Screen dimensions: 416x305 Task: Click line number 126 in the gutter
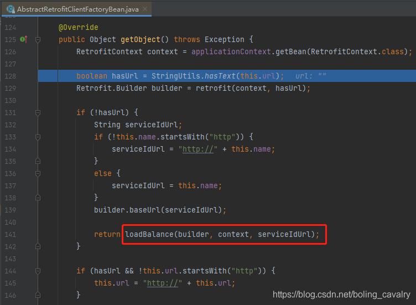pyautogui.click(x=11, y=52)
